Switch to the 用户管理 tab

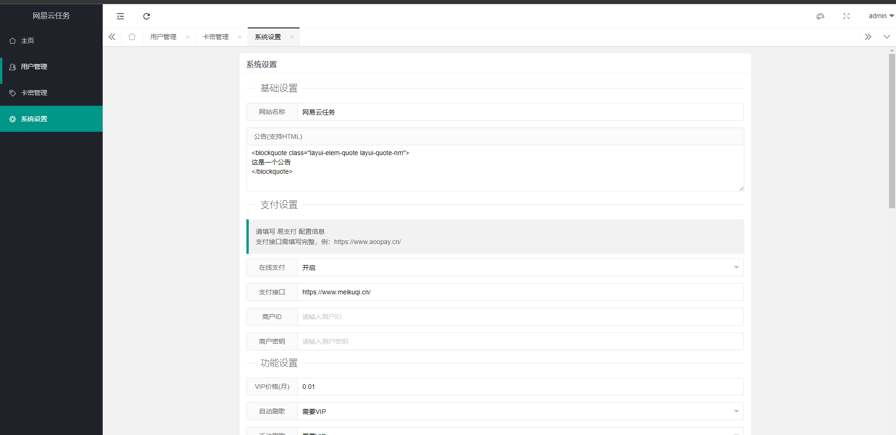pos(163,37)
